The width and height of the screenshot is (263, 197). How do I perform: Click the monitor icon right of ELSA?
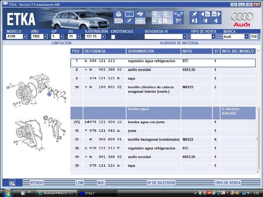click(168, 14)
